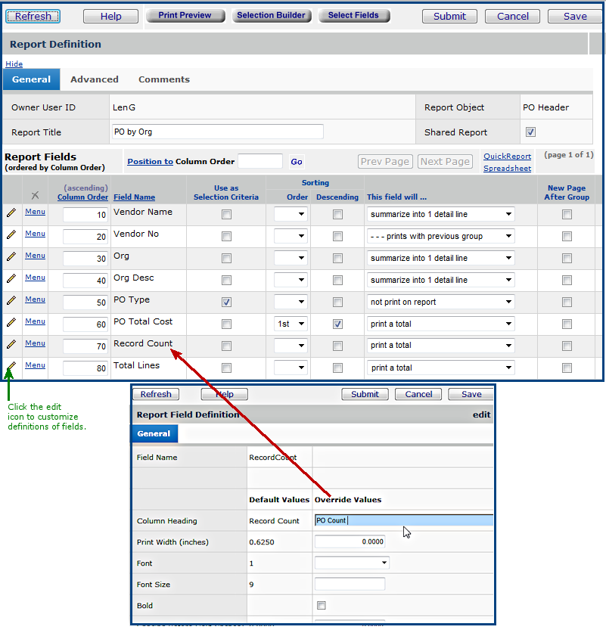Image resolution: width=606 pixels, height=633 pixels.
Task: Open sort Order dropdown for PO Total Cost
Action: pos(291,324)
